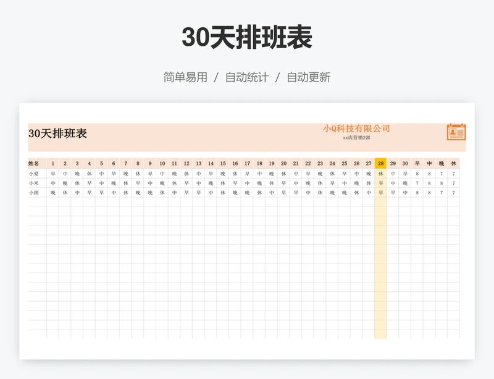The height and width of the screenshot is (379, 494).
Task: Select the day '7' column header
Action: [x=126, y=163]
